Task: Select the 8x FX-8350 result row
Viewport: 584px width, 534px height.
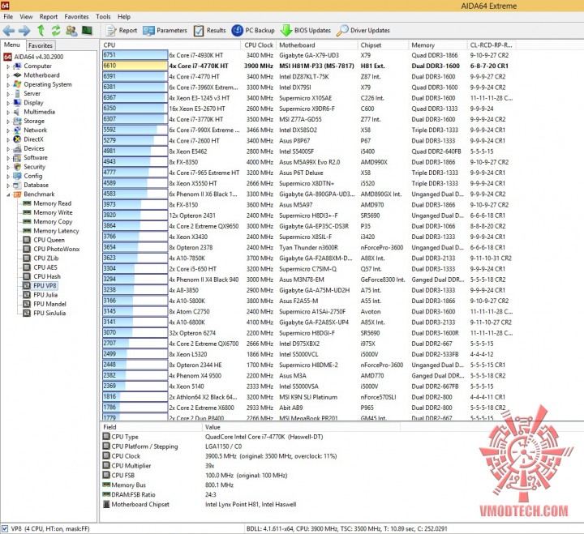Action: tap(307, 162)
